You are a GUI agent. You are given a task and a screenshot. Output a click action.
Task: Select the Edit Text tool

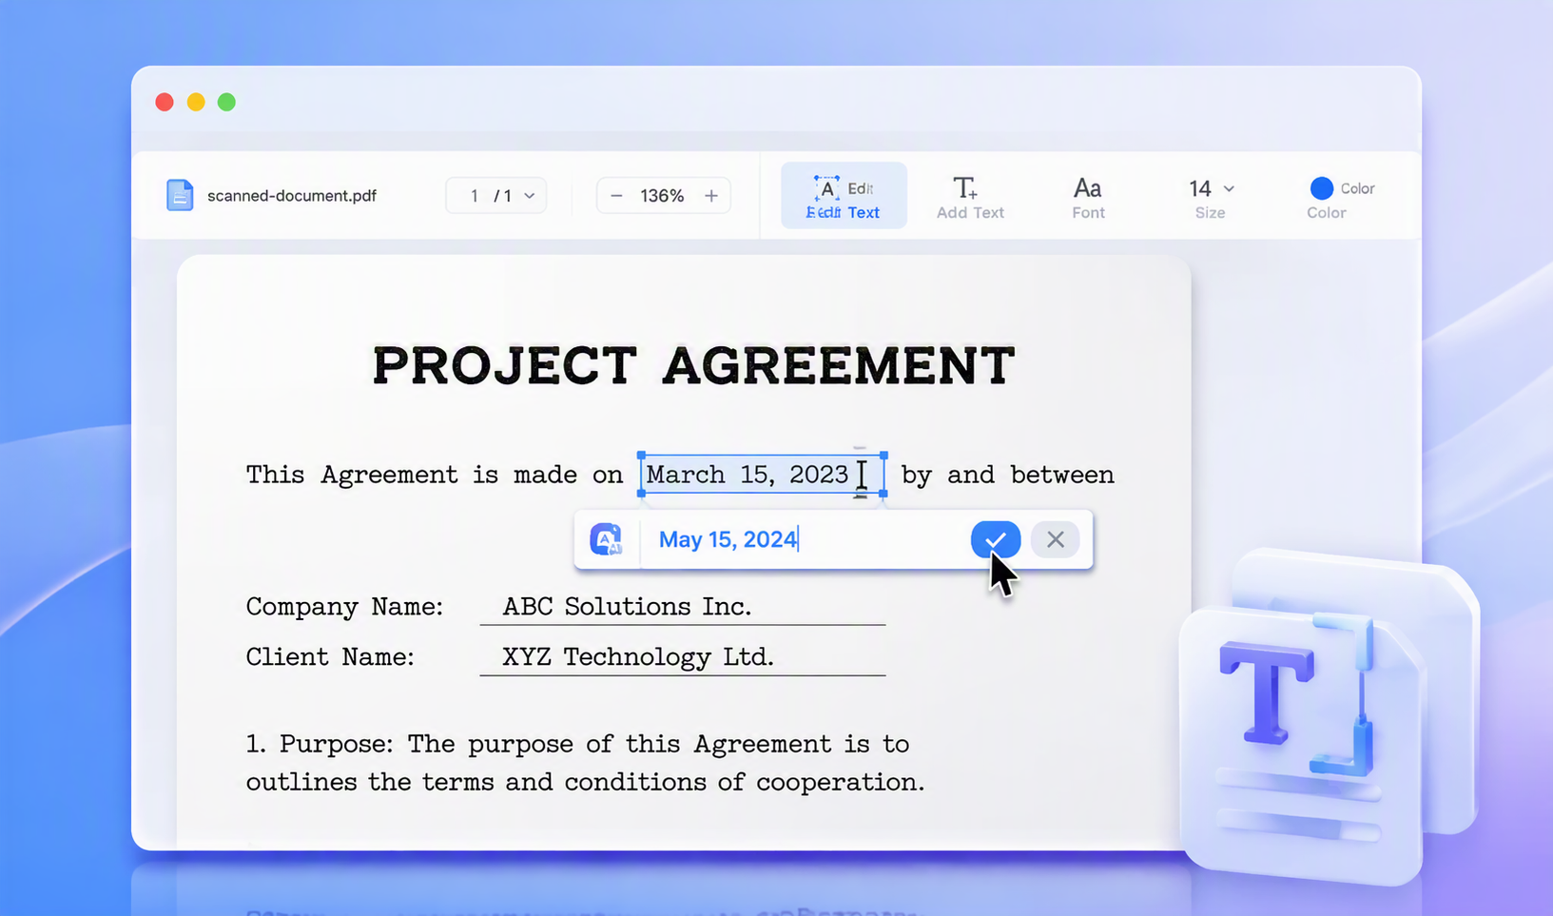click(844, 196)
